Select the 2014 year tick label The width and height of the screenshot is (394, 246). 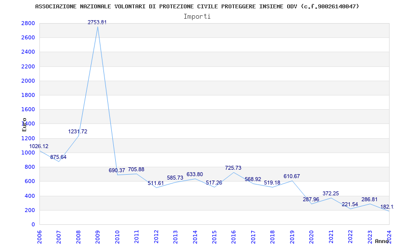coord(195,237)
